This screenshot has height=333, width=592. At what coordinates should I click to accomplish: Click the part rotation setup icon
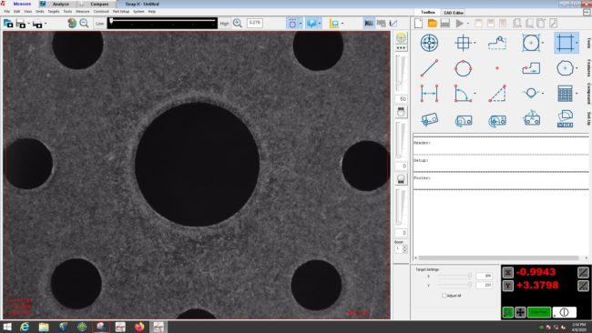(464, 121)
